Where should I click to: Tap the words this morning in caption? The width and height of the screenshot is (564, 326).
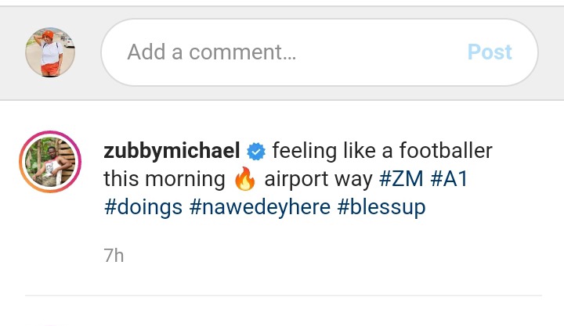(x=164, y=179)
